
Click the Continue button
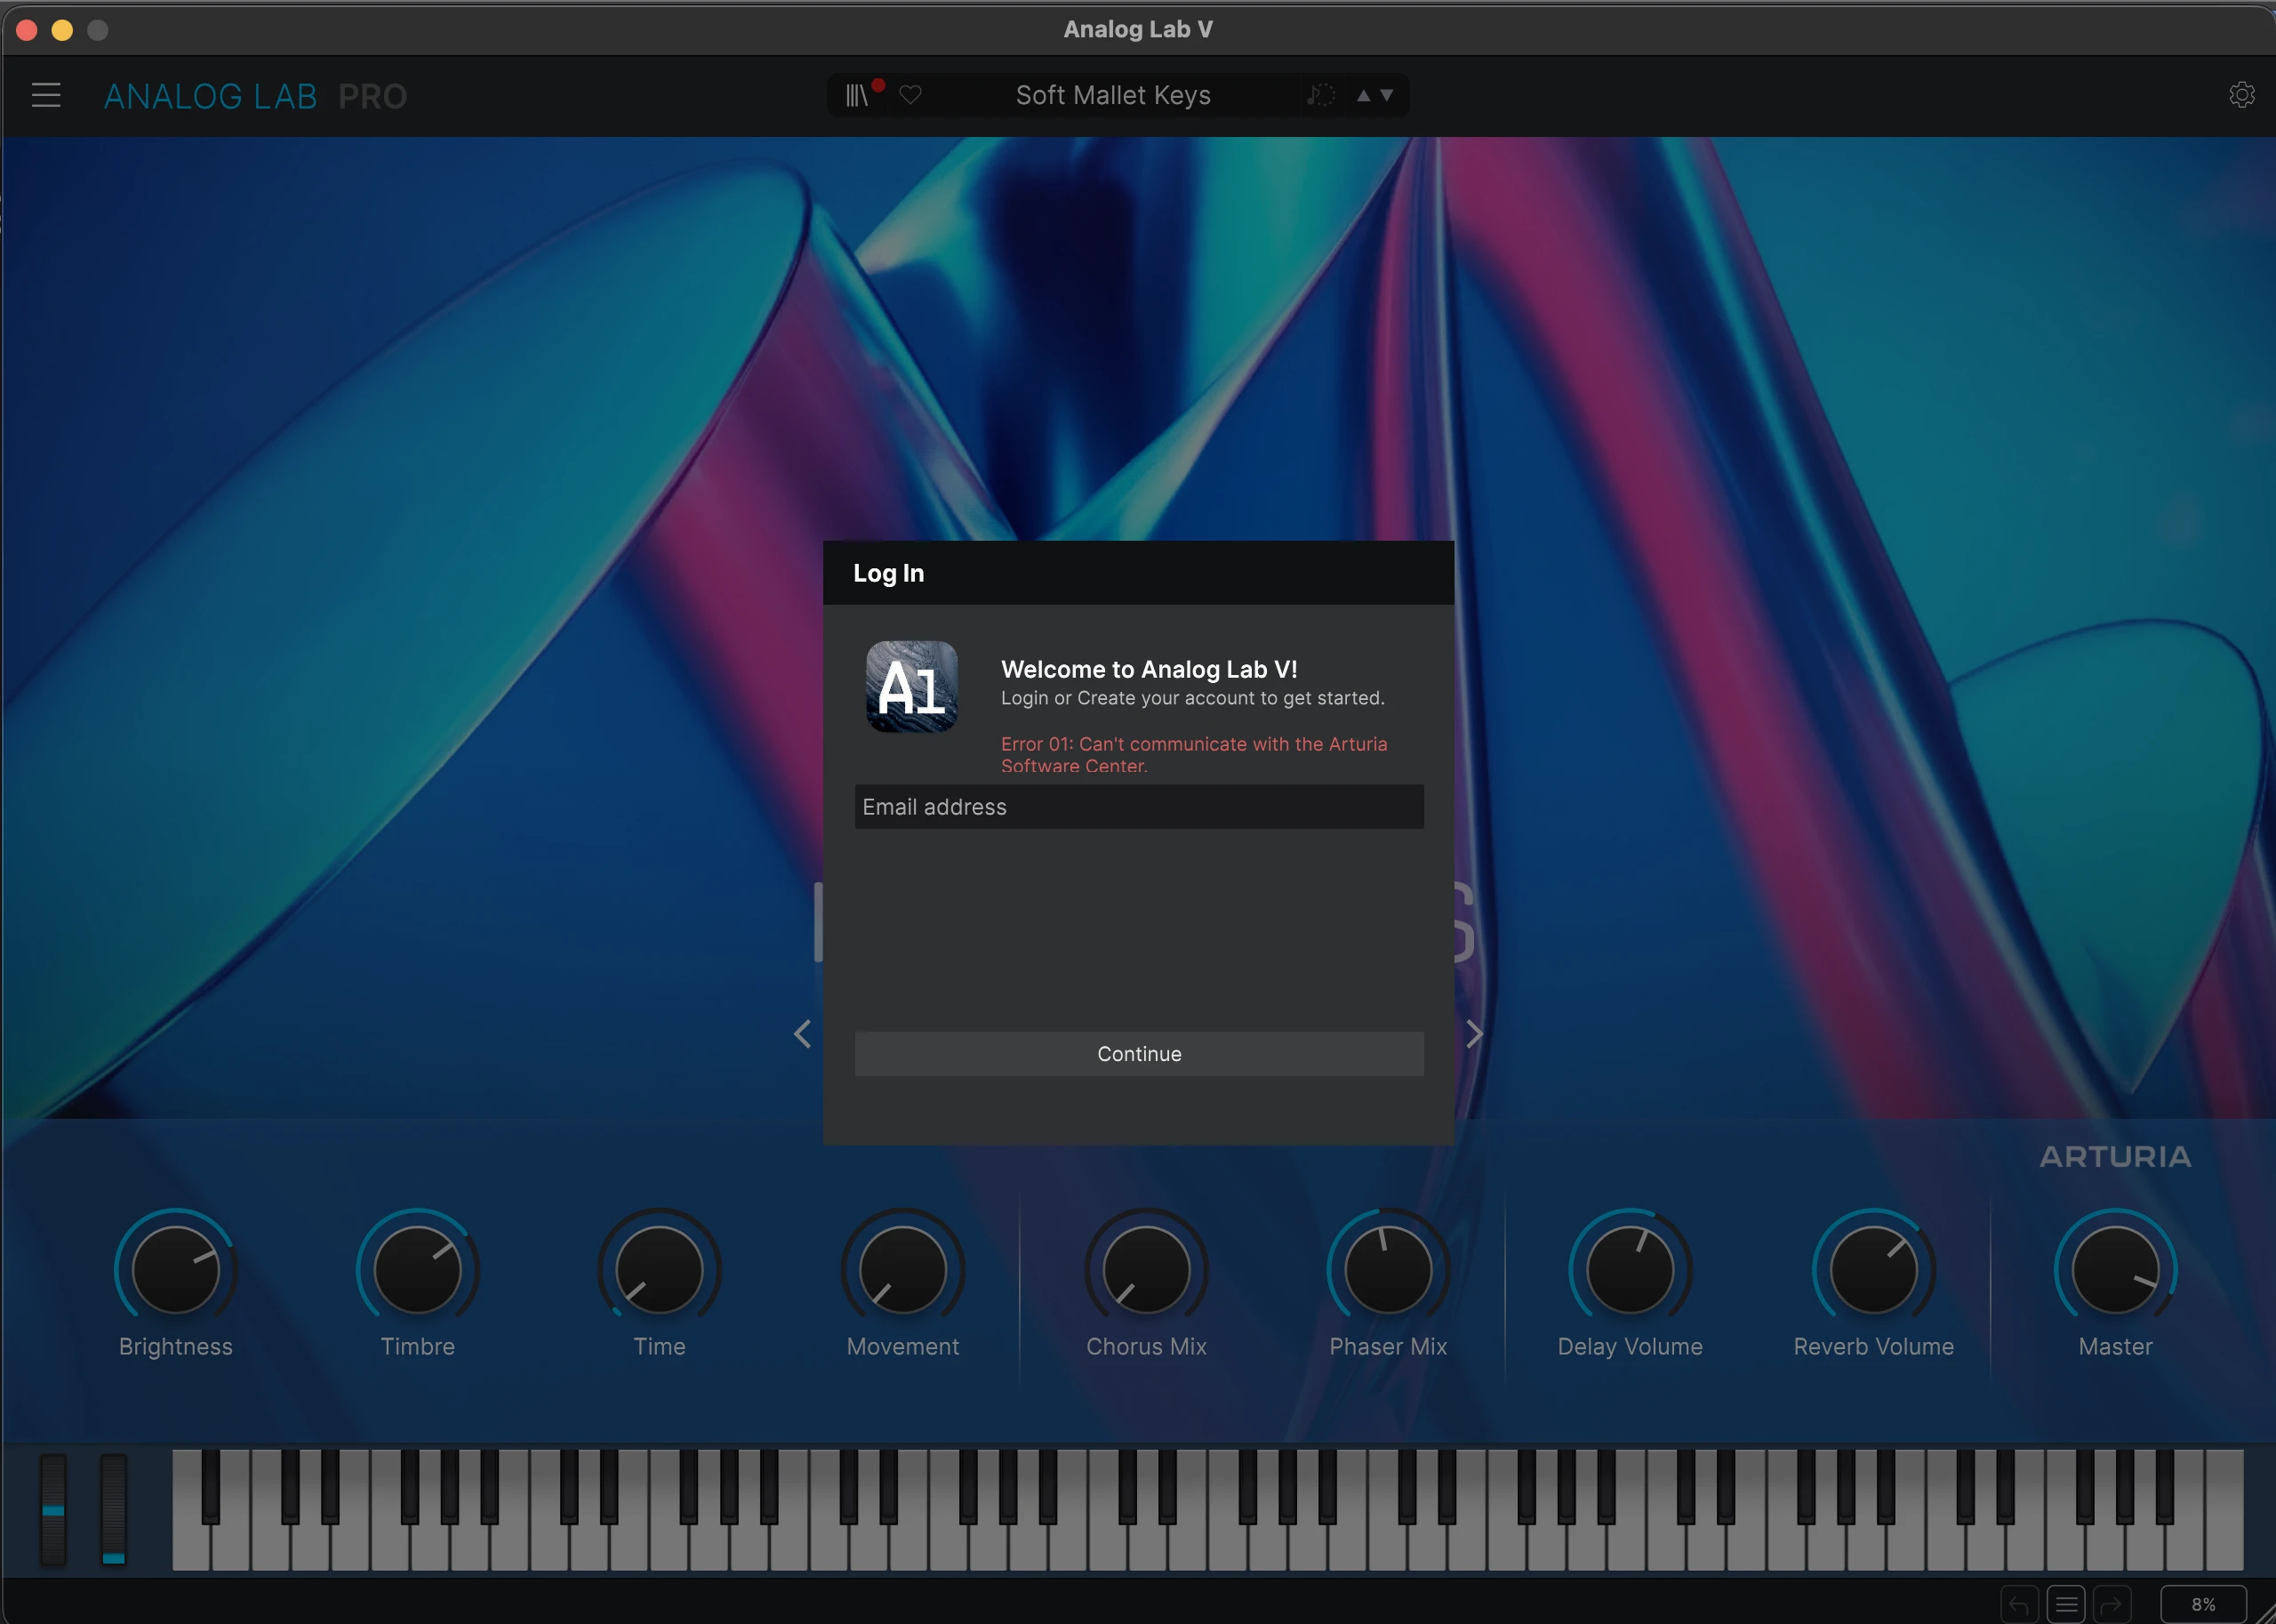click(x=1140, y=1054)
